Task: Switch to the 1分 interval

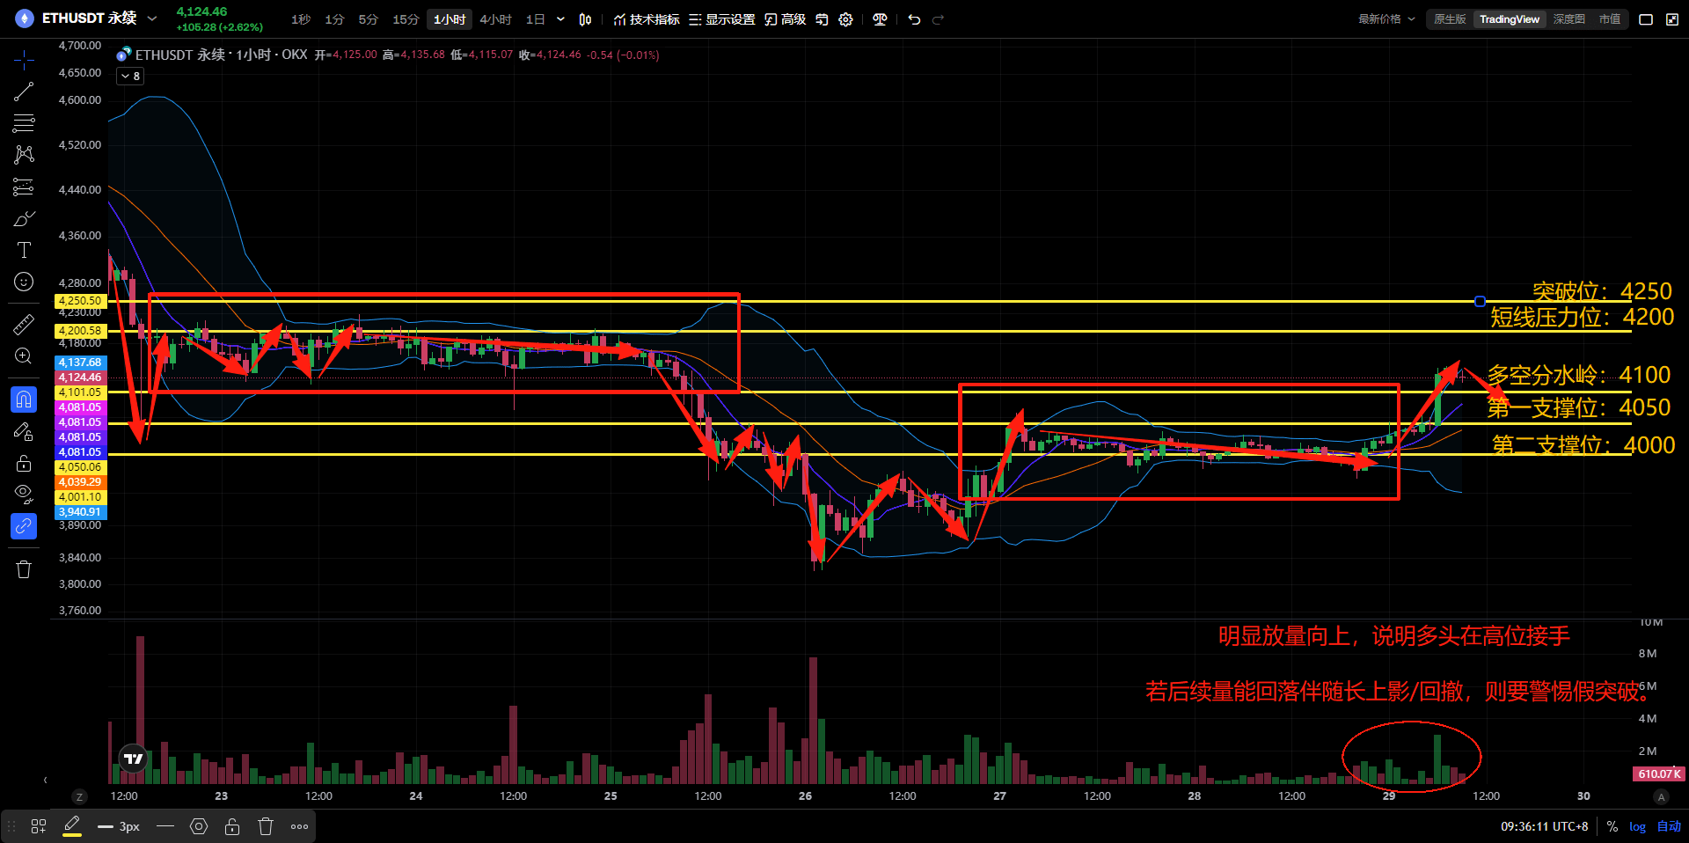Action: [x=334, y=19]
